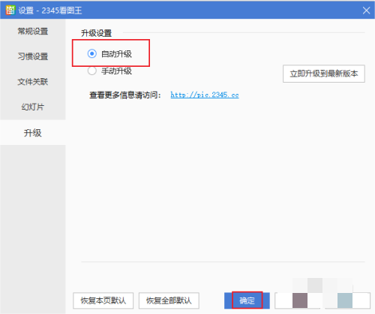
Task: Select the 手动升级 radio button
Action: pos(92,71)
